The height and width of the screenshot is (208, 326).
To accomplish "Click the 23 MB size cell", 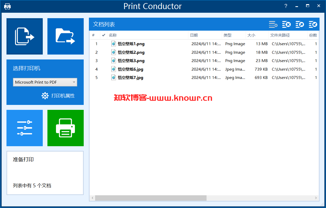I will (262, 61).
